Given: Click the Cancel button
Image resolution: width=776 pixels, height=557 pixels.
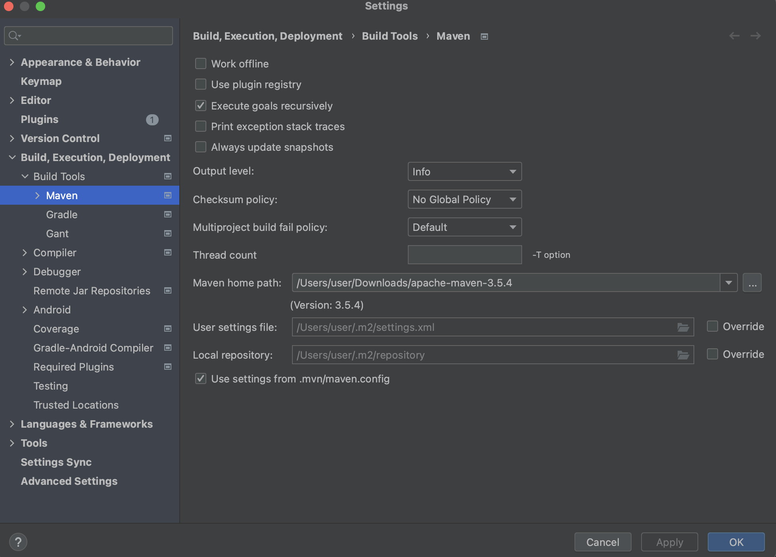Looking at the screenshot, I should (x=603, y=542).
